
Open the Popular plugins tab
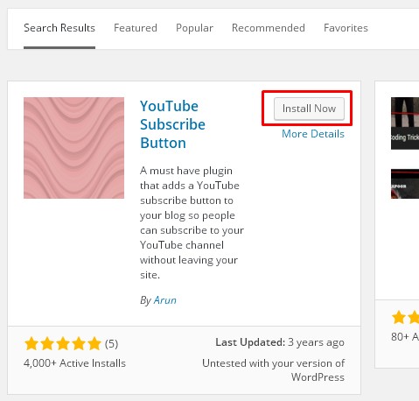click(x=194, y=28)
